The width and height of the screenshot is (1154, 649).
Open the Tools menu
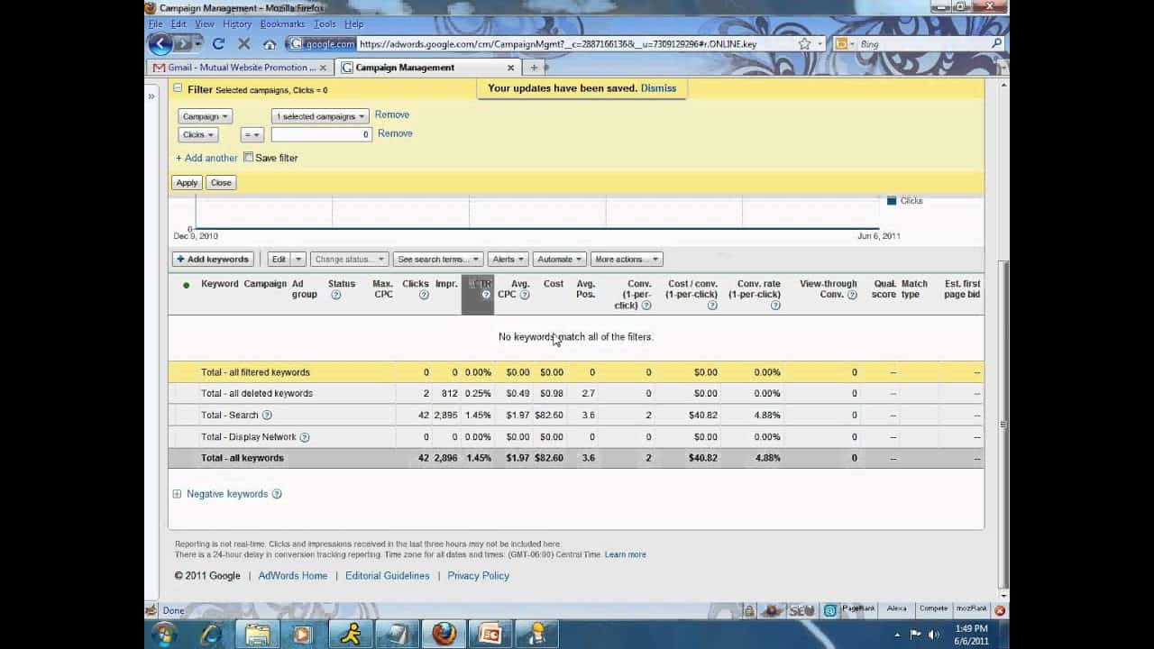point(325,24)
